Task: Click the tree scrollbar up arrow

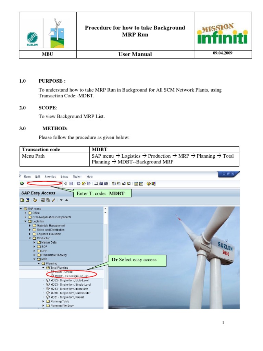Action: coord(105,208)
